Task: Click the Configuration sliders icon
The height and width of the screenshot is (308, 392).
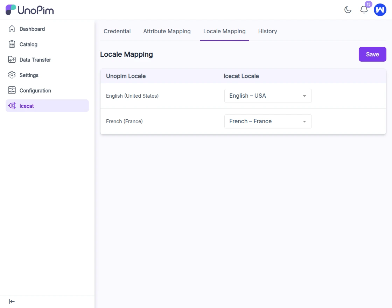Action: [12, 90]
